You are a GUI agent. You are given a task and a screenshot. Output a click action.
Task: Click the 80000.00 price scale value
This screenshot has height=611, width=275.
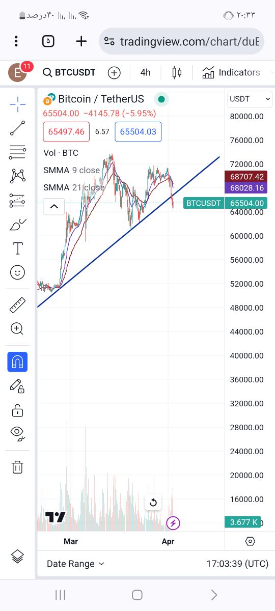tap(247, 116)
